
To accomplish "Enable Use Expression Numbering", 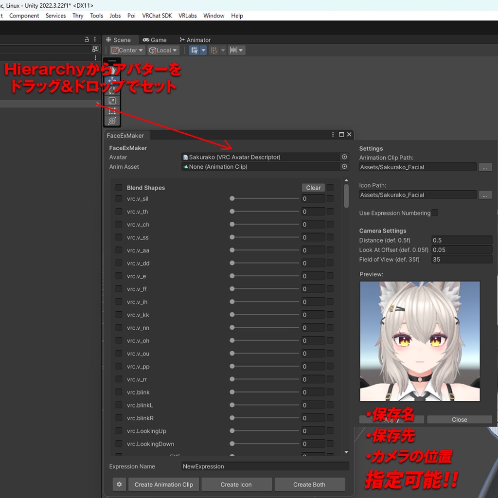I will (x=435, y=213).
